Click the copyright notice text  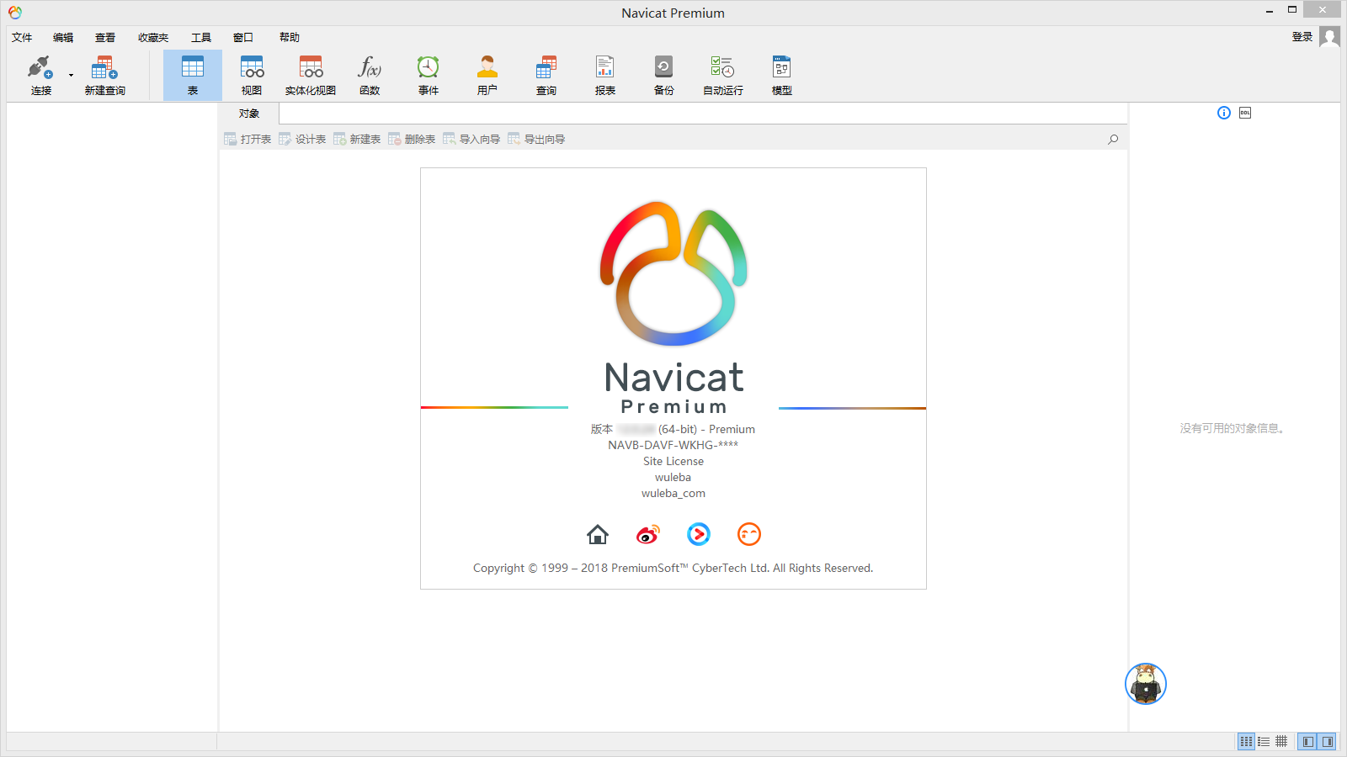(x=673, y=568)
